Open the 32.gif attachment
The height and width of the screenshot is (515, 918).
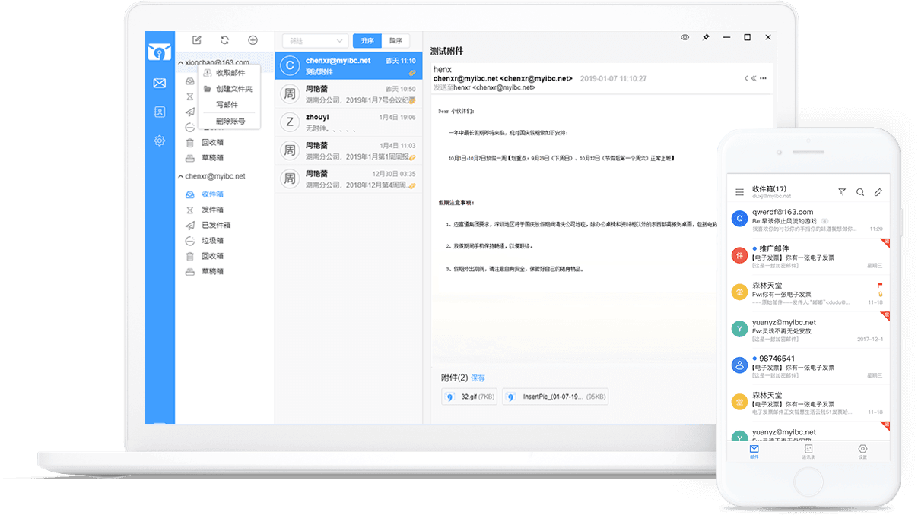coord(469,397)
